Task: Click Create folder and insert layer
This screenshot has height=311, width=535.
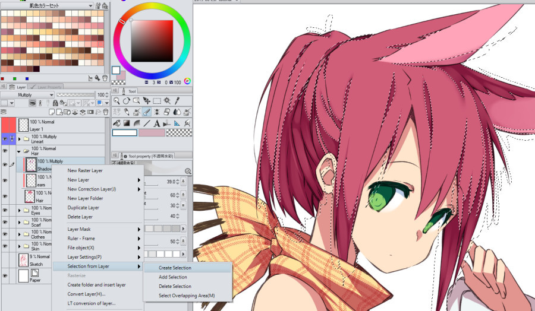Action: point(96,285)
